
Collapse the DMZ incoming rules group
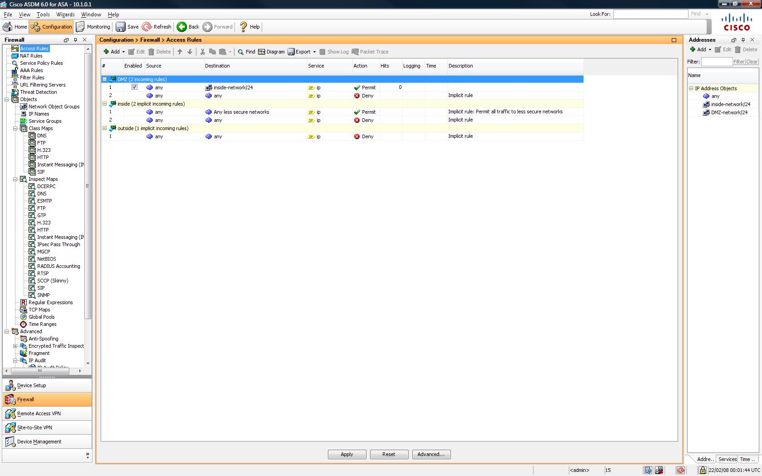coord(104,79)
